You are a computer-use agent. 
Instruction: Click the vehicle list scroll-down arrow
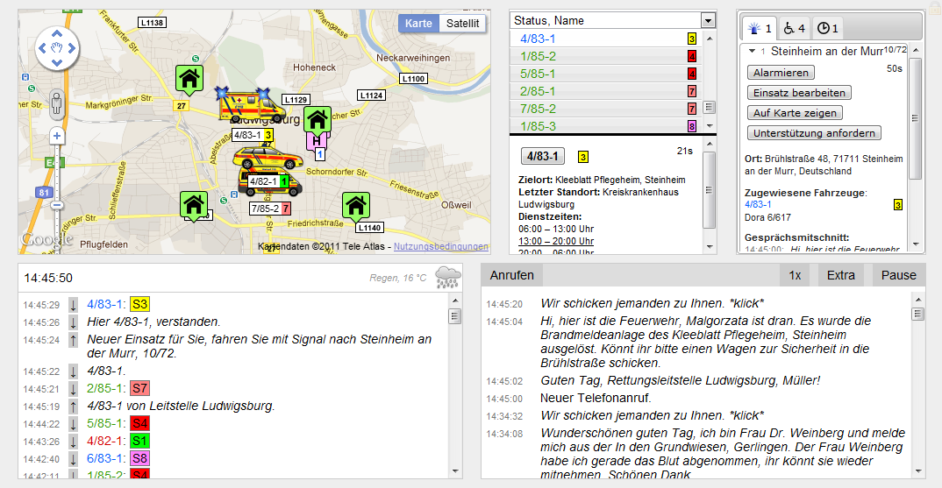(x=710, y=126)
